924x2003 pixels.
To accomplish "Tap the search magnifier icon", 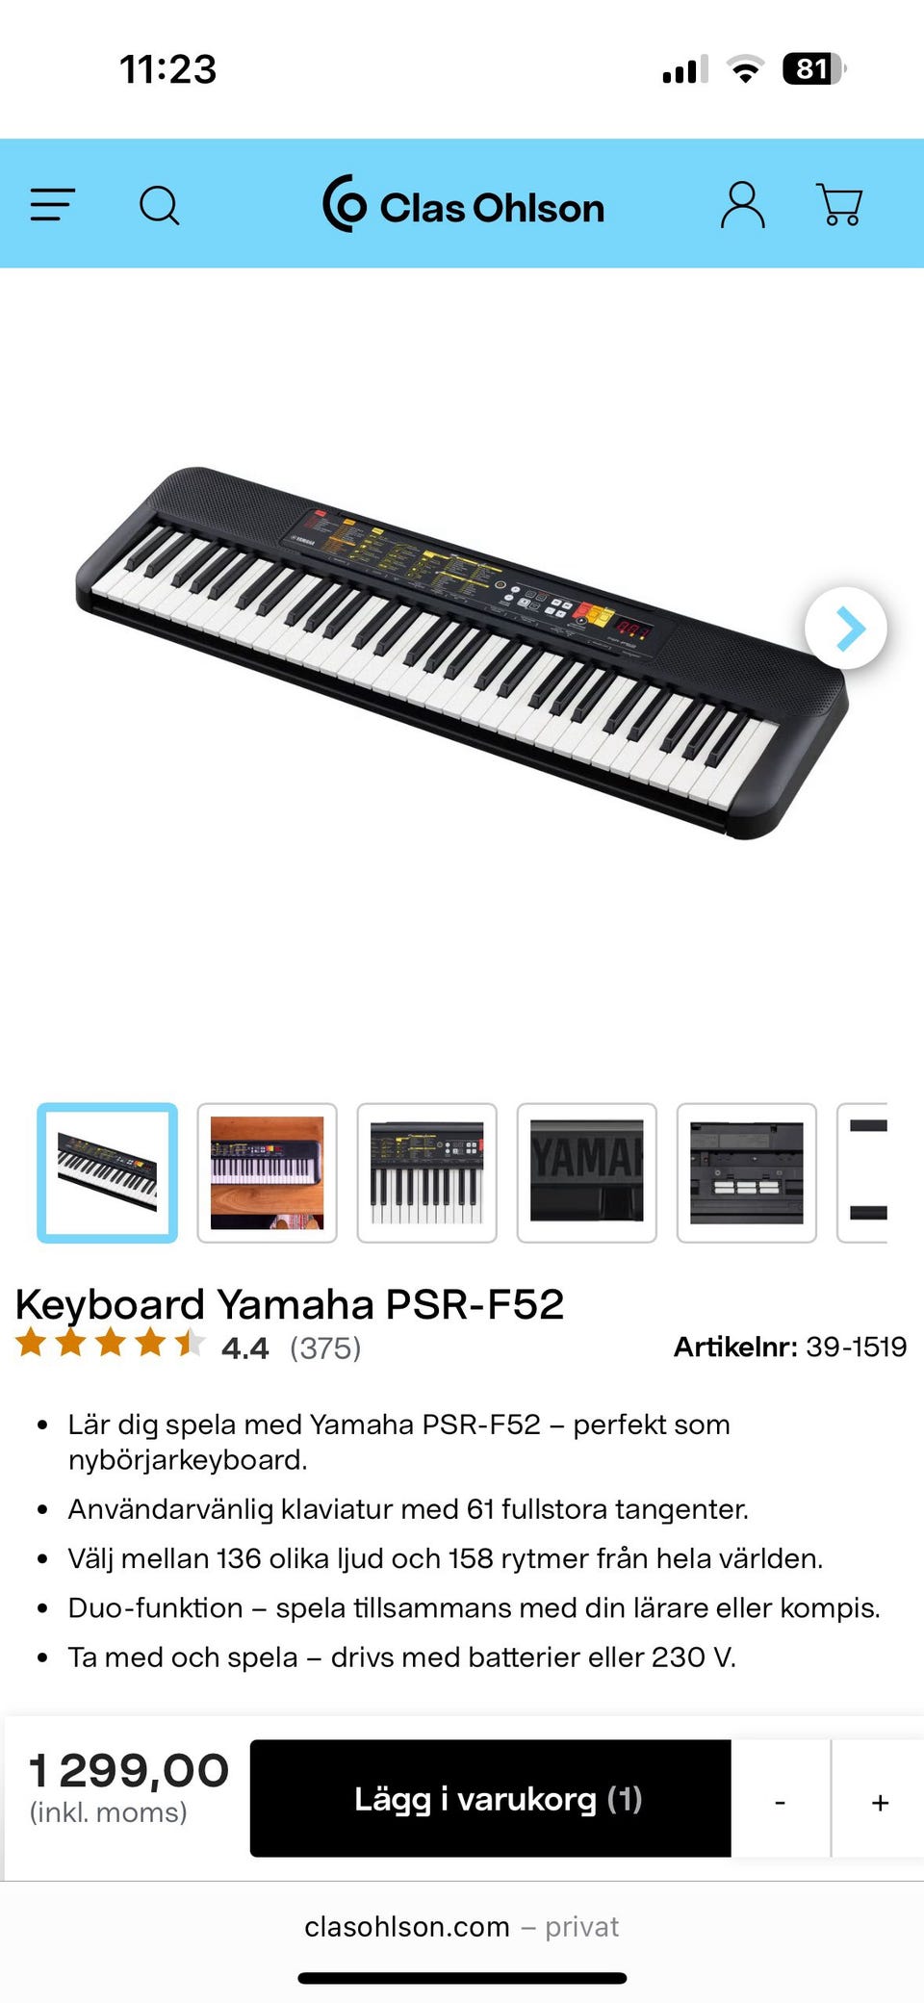I will [160, 205].
